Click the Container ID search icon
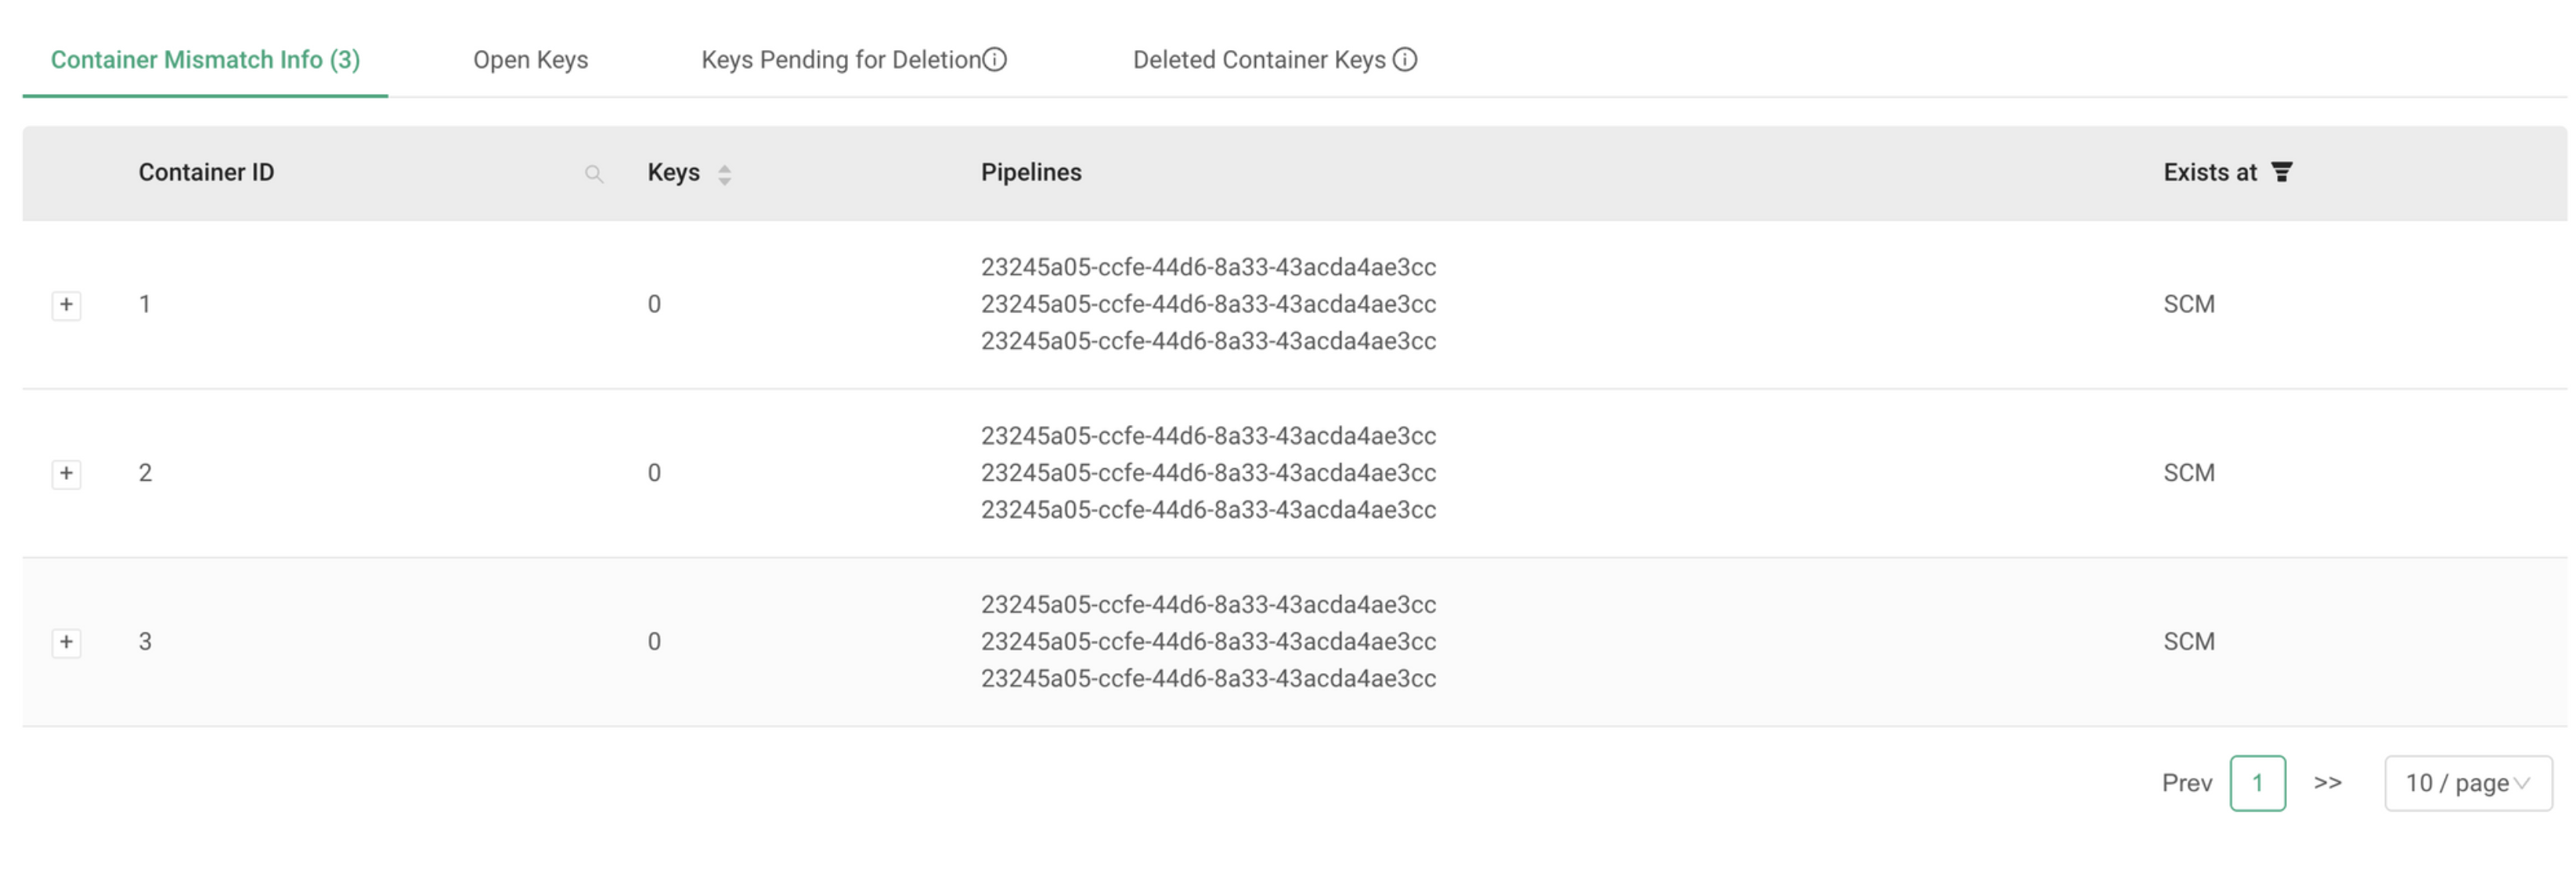Screen dimensions: 2576x872 click(x=594, y=174)
